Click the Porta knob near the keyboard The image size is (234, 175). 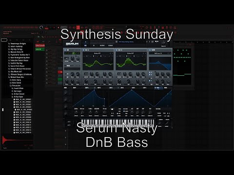pyautogui.click(x=160, y=123)
